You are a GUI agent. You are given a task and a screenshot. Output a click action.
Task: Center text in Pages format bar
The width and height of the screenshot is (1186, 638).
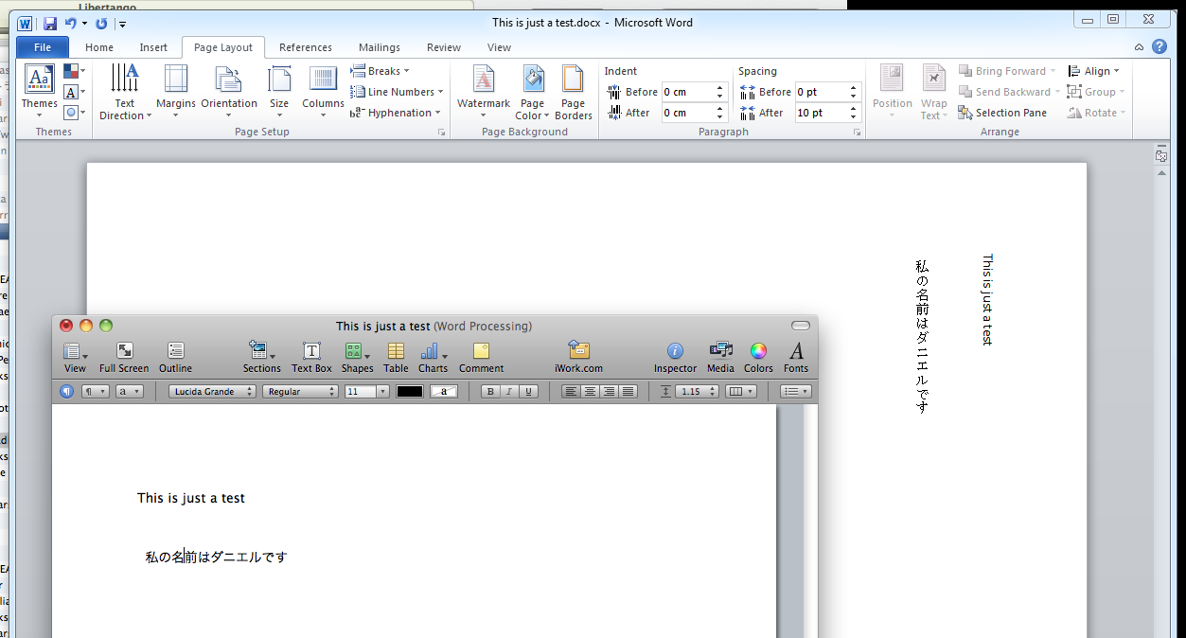click(x=590, y=391)
